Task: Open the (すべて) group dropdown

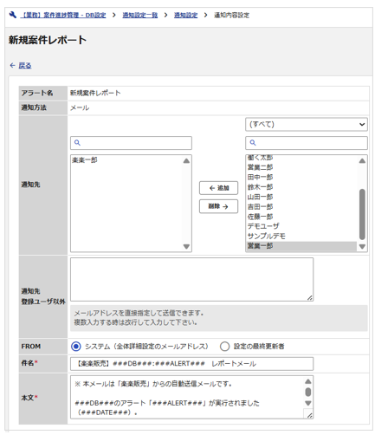Action: point(307,125)
